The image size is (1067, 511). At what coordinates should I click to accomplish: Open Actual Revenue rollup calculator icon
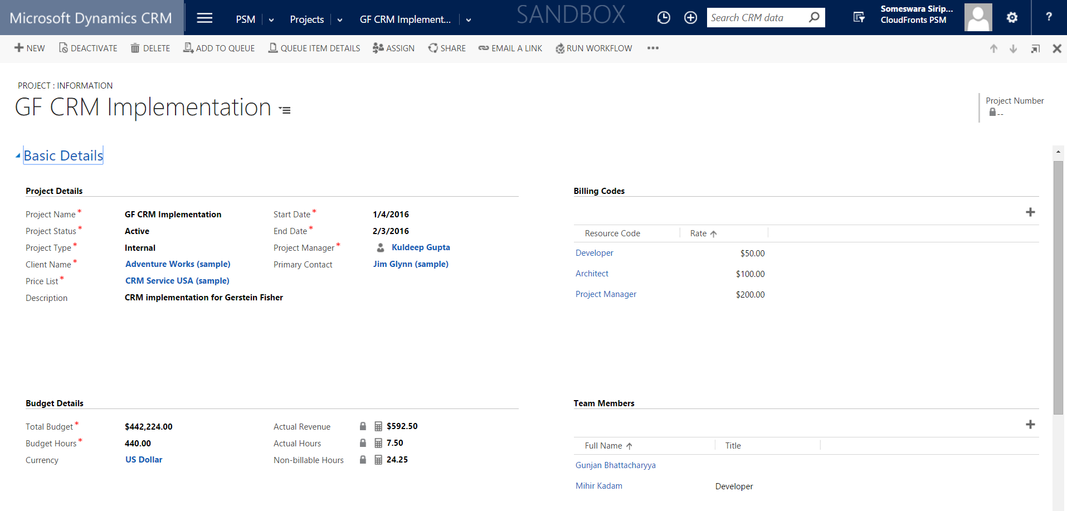coord(378,426)
